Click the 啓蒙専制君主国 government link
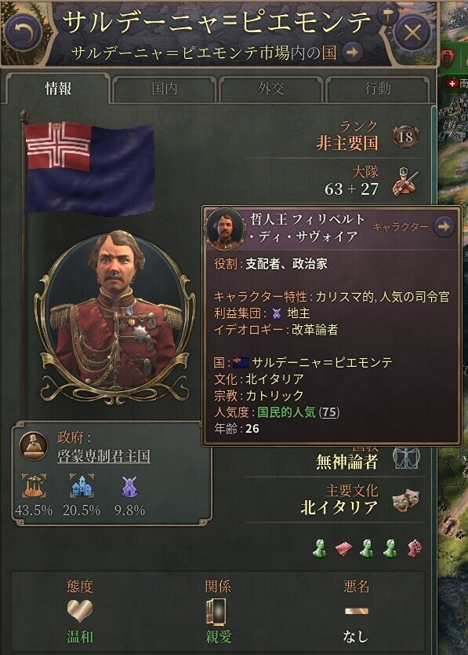 click(x=103, y=456)
